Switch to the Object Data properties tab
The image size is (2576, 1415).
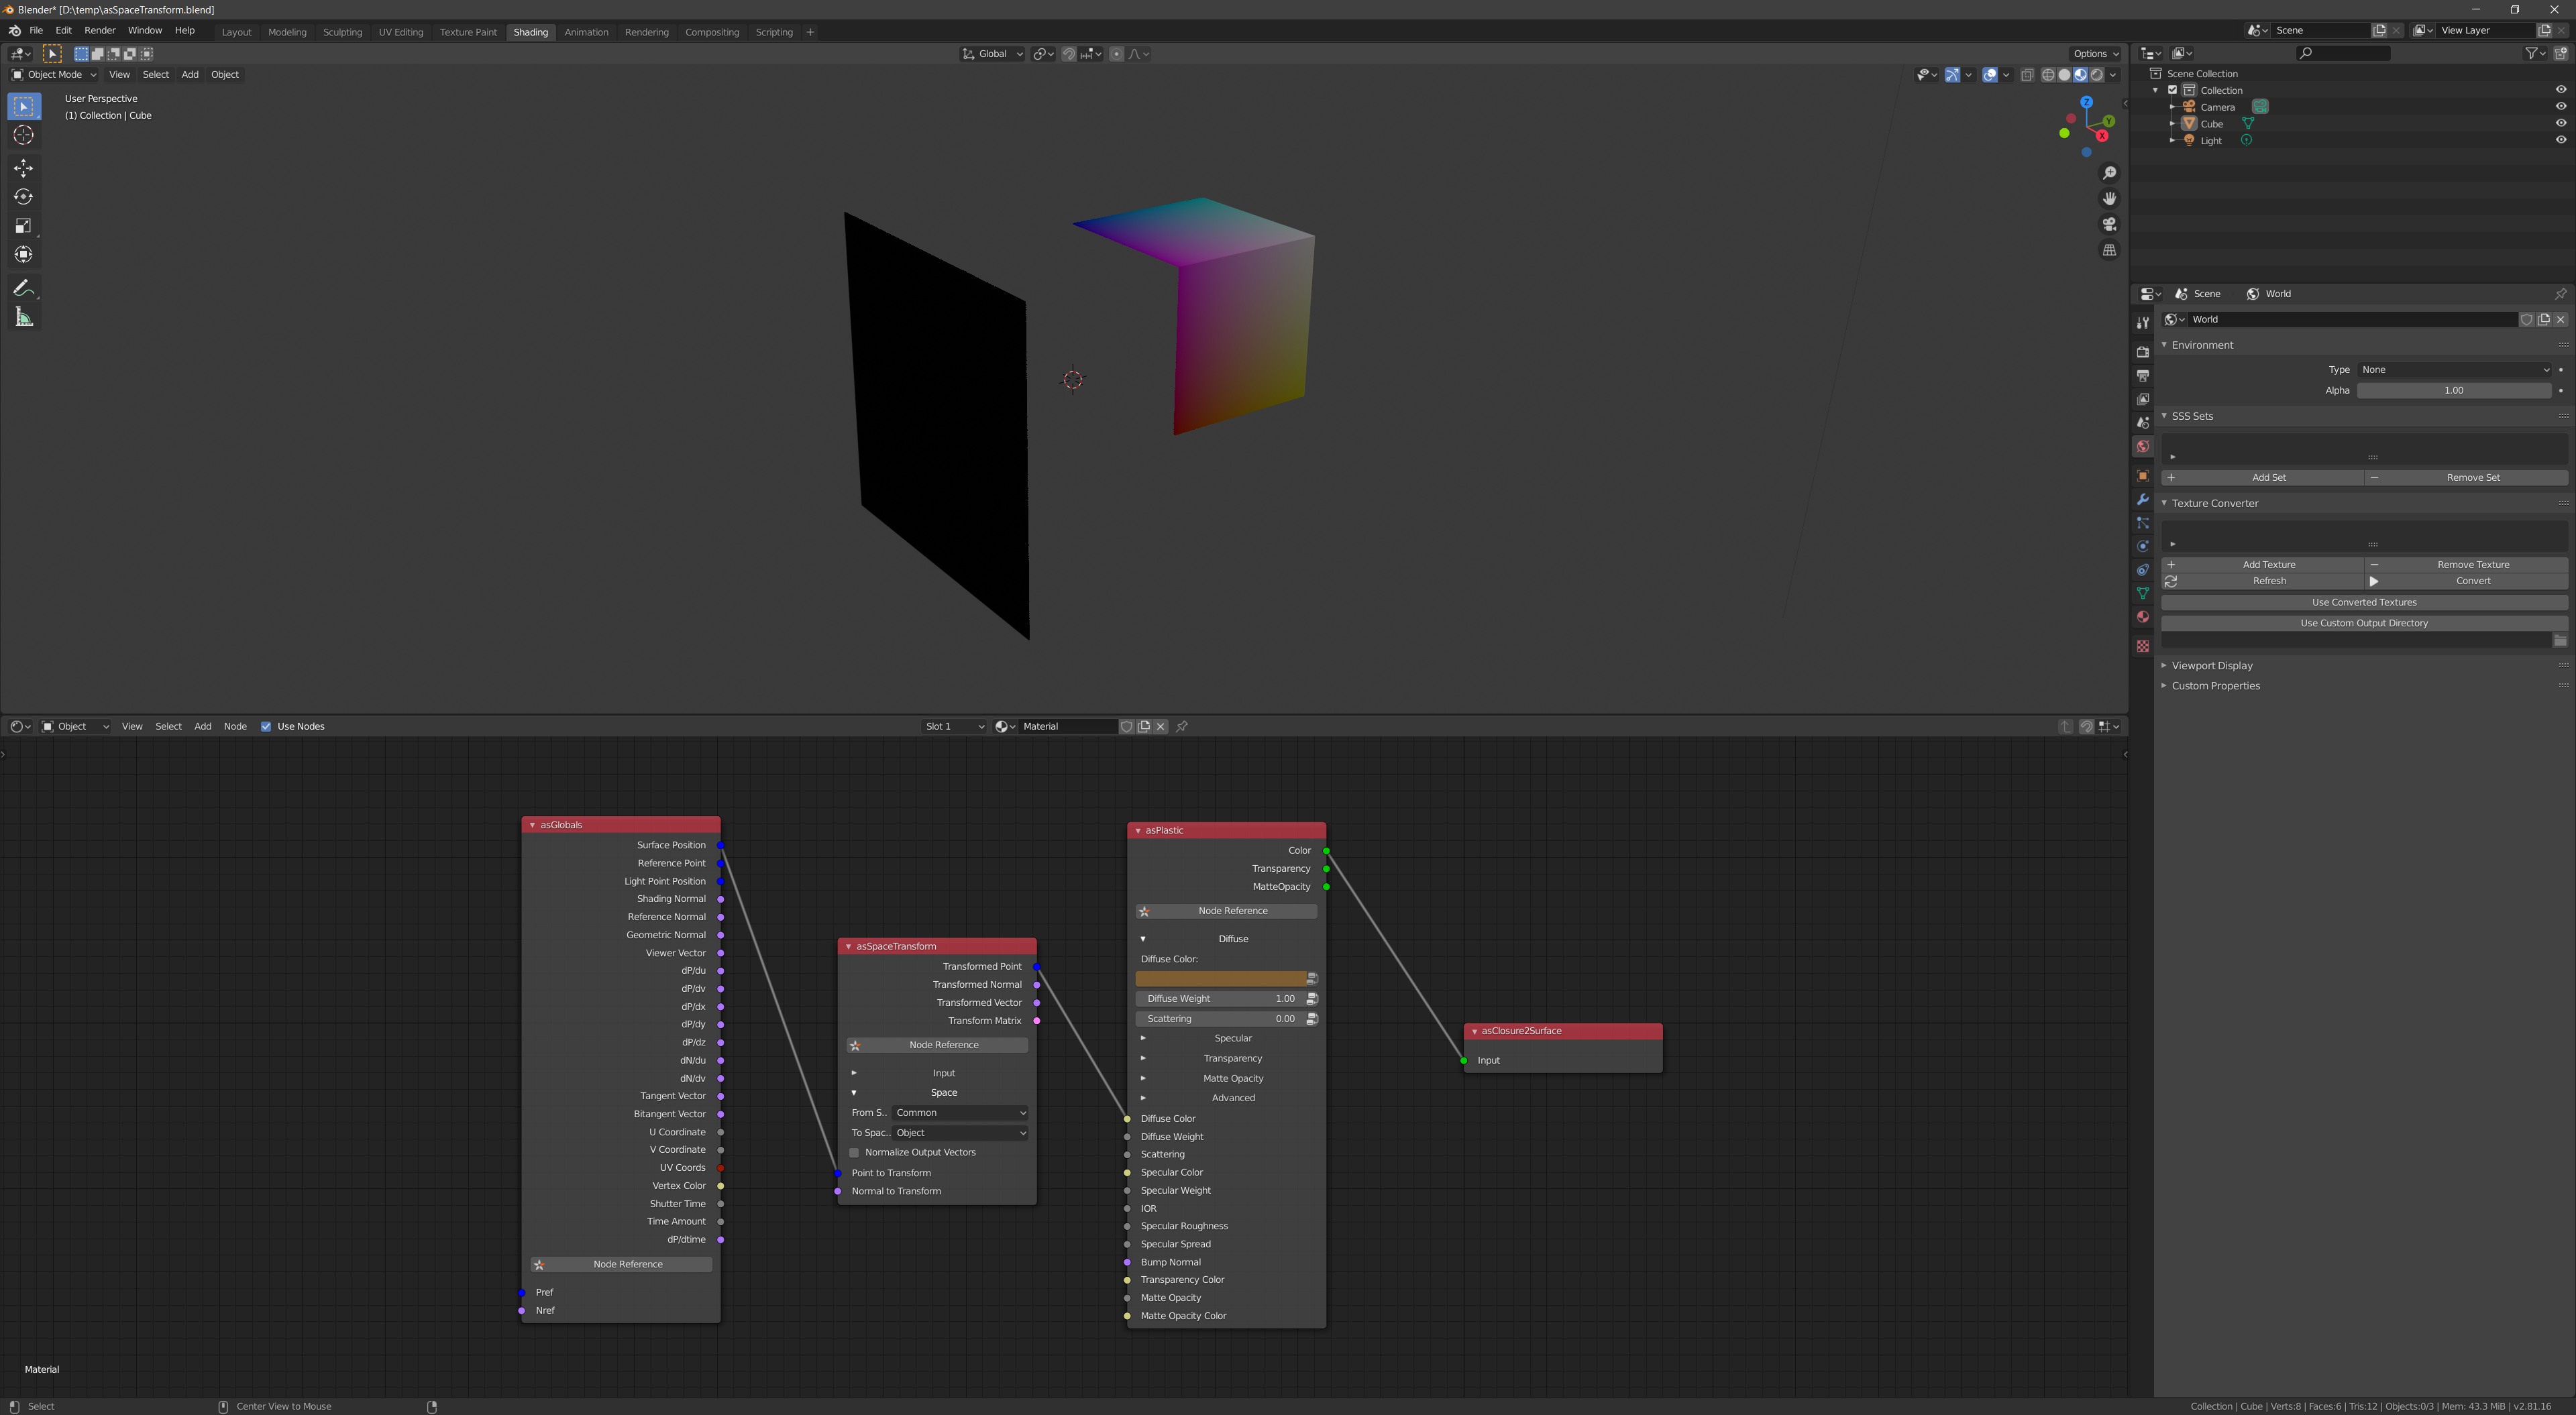point(2143,593)
